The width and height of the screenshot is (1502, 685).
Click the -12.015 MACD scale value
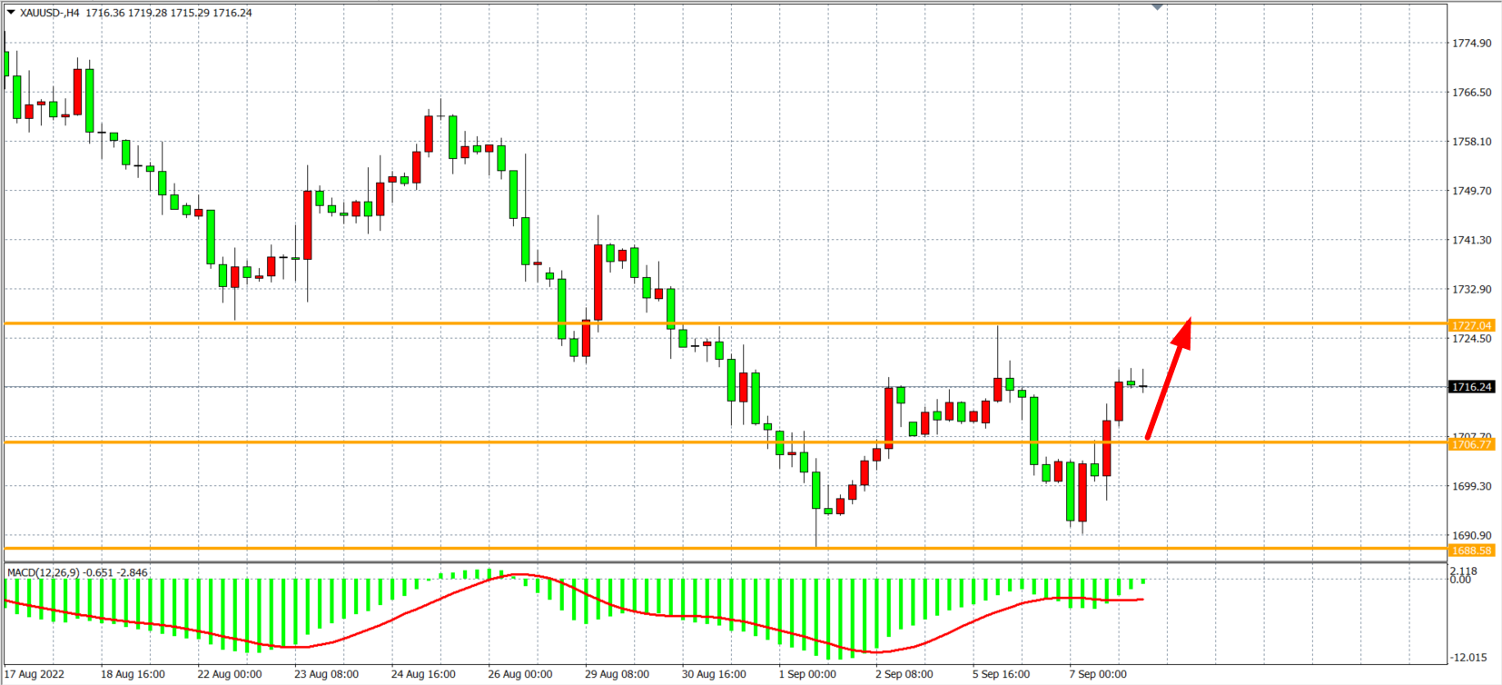[1468, 657]
